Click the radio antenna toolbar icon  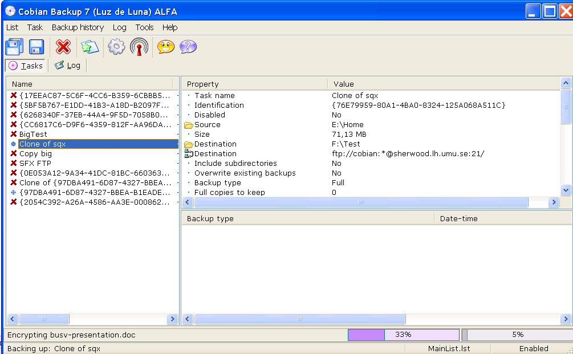click(139, 47)
